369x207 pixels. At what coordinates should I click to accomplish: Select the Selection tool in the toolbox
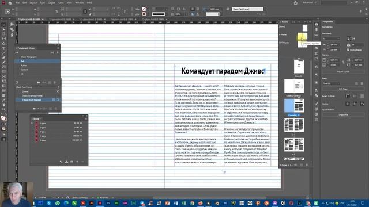click(x=4, y=25)
